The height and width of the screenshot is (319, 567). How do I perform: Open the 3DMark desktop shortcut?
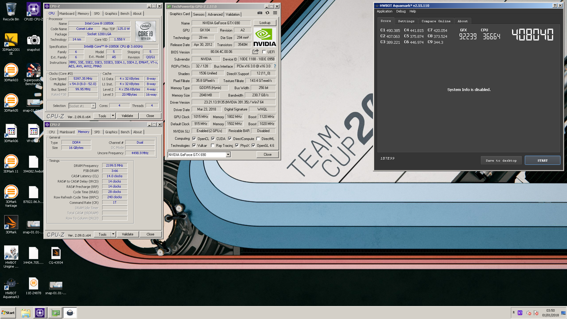[x=11, y=225]
